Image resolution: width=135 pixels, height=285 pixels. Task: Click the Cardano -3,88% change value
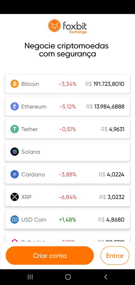pos(67,175)
